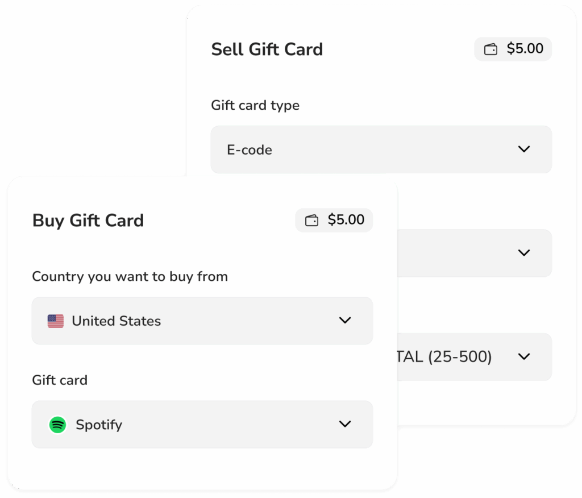Click the TAL (25-500) option text
The image size is (582, 498).
[444, 357]
